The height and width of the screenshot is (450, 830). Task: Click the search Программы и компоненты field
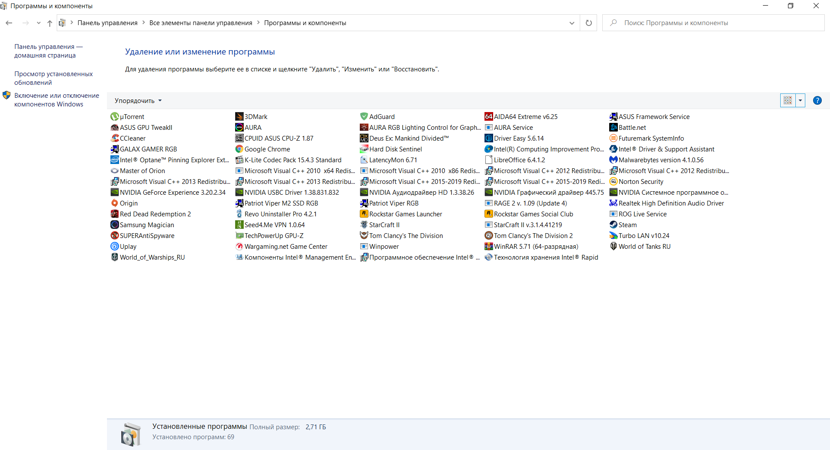coord(714,23)
